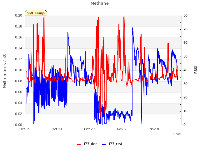Toggle the li77_den legend entry
200x150 pixels.
pyautogui.click(x=87, y=144)
